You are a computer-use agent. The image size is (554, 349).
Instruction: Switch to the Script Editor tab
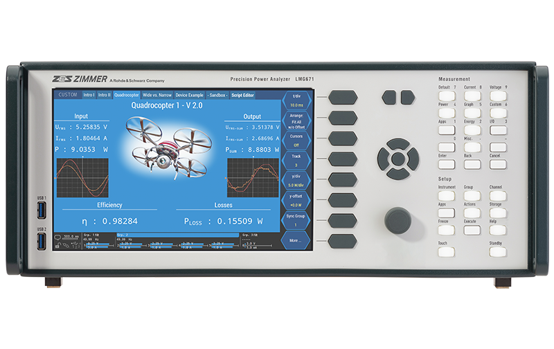pos(242,94)
